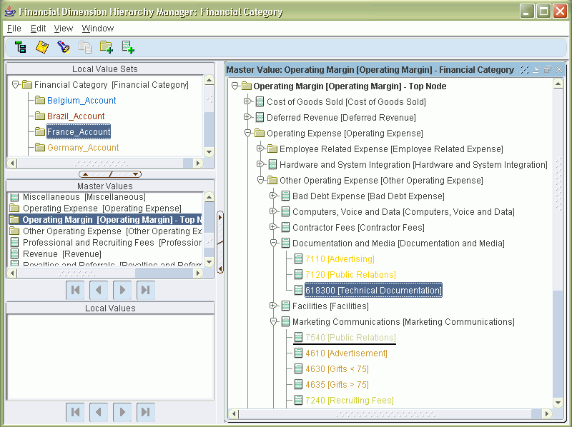Go to previous record in Master Values

(x=99, y=290)
